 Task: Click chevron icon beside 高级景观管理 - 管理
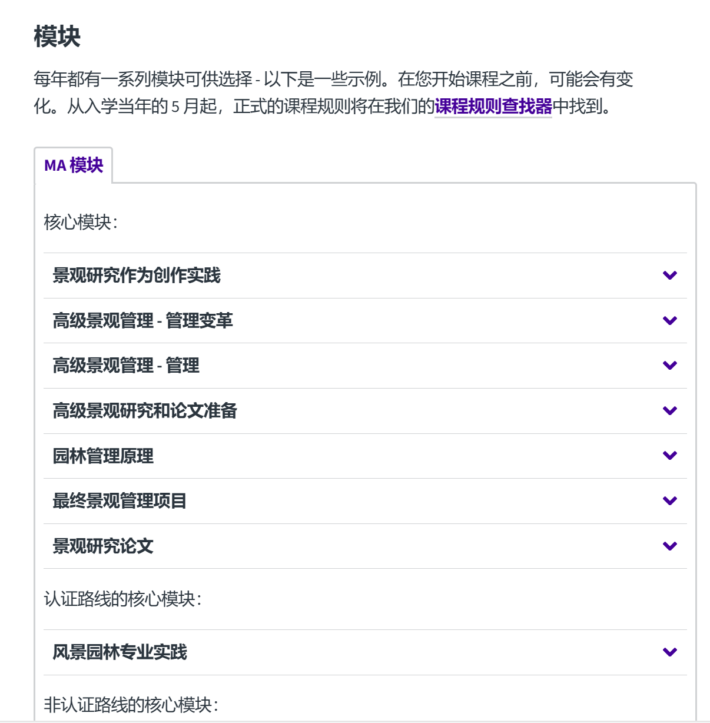pos(669,366)
